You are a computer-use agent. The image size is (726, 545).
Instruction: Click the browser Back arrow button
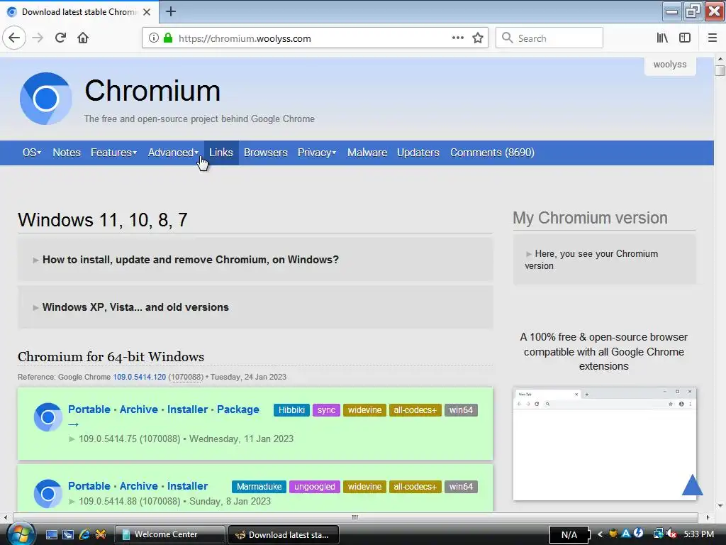[14, 38]
